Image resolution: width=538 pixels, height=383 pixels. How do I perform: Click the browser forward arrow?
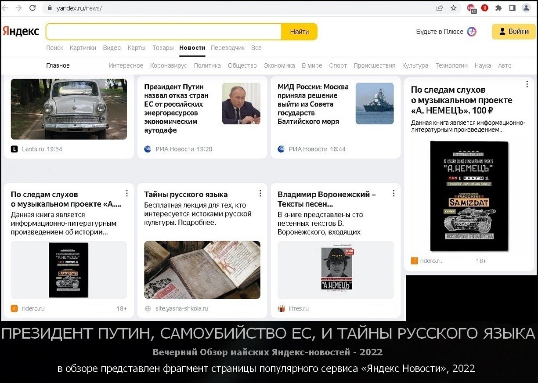(x=18, y=8)
